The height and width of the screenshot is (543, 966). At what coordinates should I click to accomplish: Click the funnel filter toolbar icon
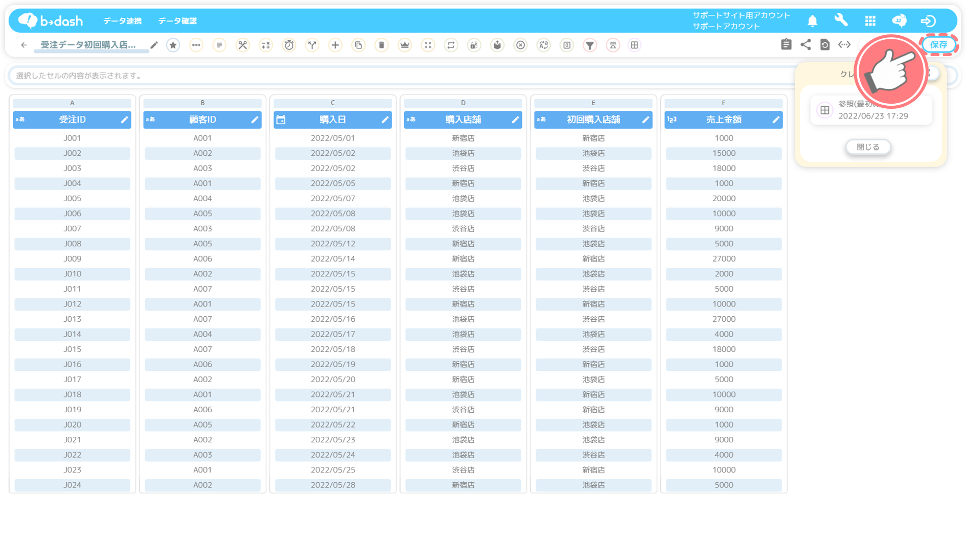point(590,45)
